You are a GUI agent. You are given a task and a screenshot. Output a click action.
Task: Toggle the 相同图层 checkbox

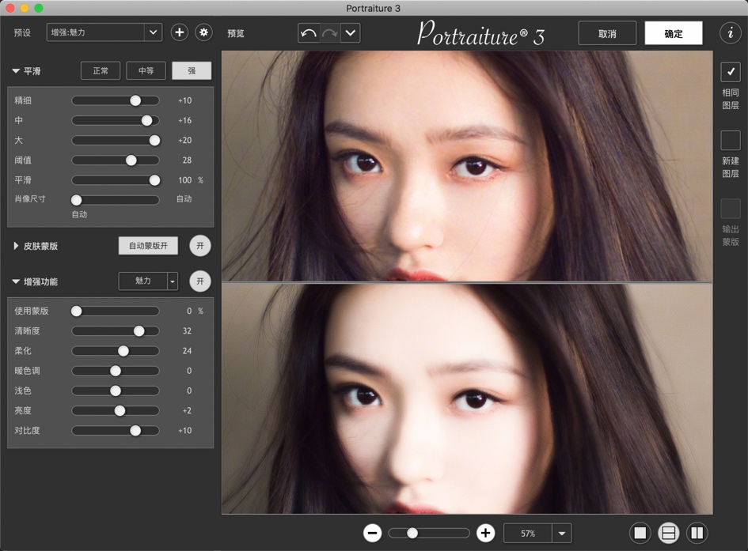729,73
